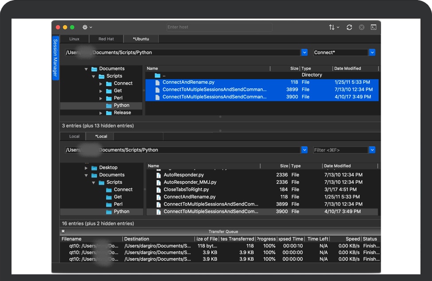This screenshot has height=281, width=432.
Task: Click the Enter host input field
Action: pyautogui.click(x=219, y=27)
